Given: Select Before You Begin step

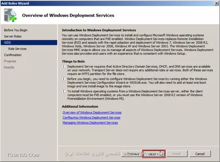Looking at the screenshot, I should point(16,30).
